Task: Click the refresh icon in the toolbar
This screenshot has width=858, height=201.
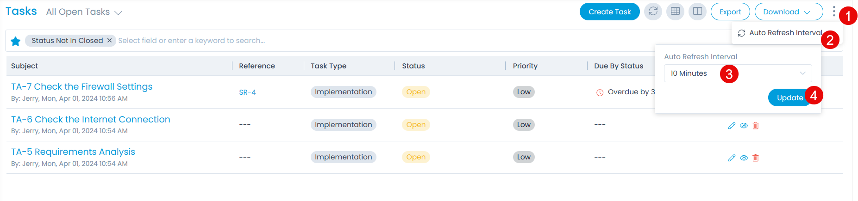Action: 653,12
